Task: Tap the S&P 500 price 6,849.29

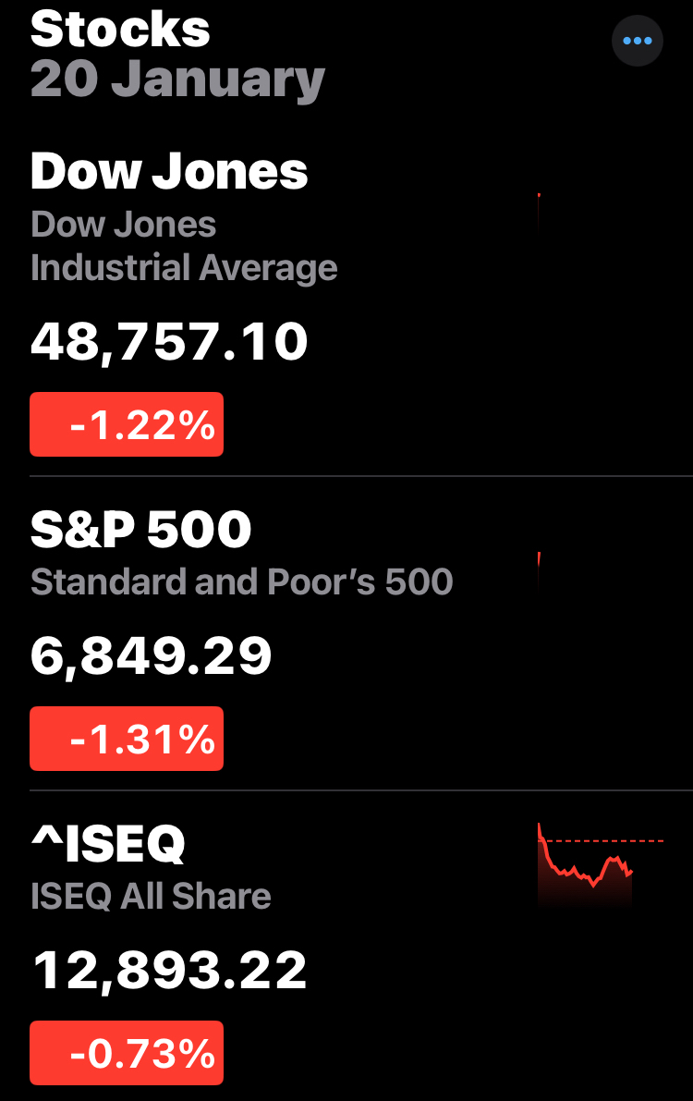Action: click(x=152, y=656)
